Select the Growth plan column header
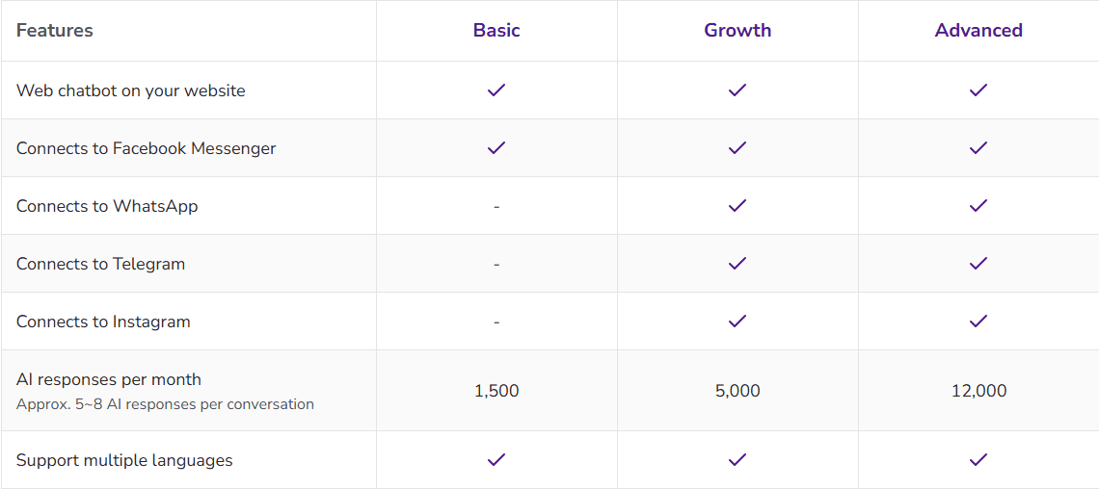Image resolution: width=1099 pixels, height=489 pixels. click(737, 31)
